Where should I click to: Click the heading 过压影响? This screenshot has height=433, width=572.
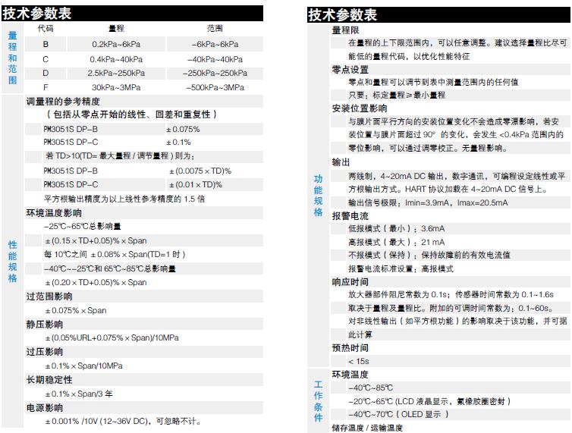[x=45, y=352]
